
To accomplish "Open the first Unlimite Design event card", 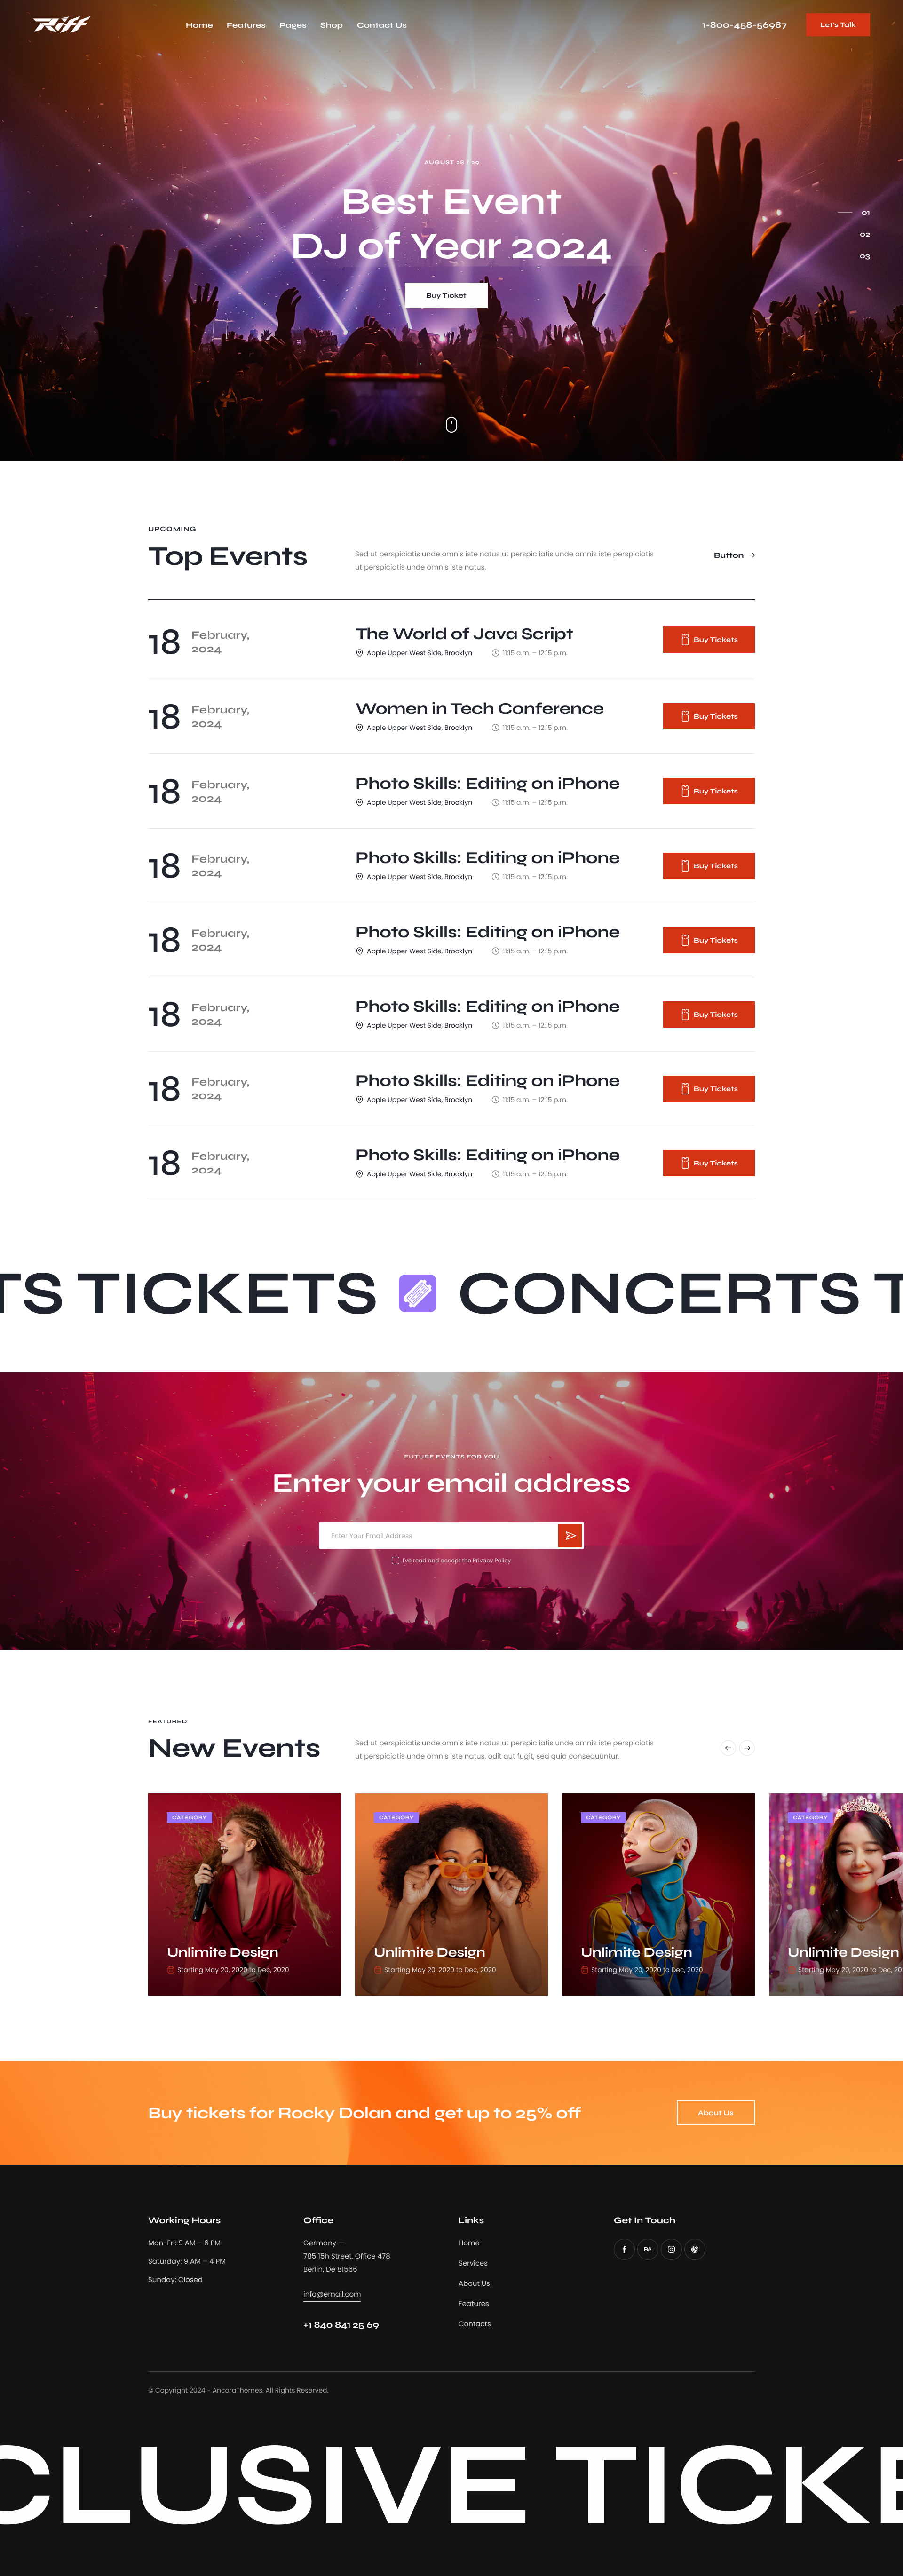I will tap(244, 1894).
